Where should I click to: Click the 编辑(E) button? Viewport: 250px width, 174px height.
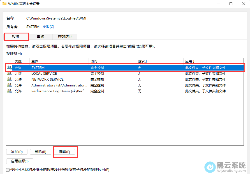tap(64, 152)
